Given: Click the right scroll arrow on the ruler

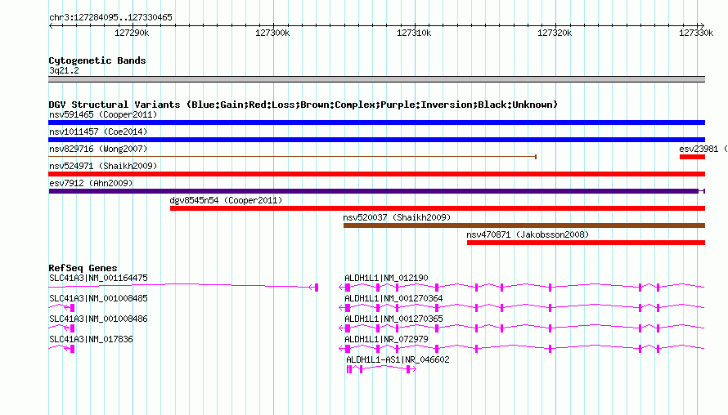Looking at the screenshot, I should tap(702, 25).
